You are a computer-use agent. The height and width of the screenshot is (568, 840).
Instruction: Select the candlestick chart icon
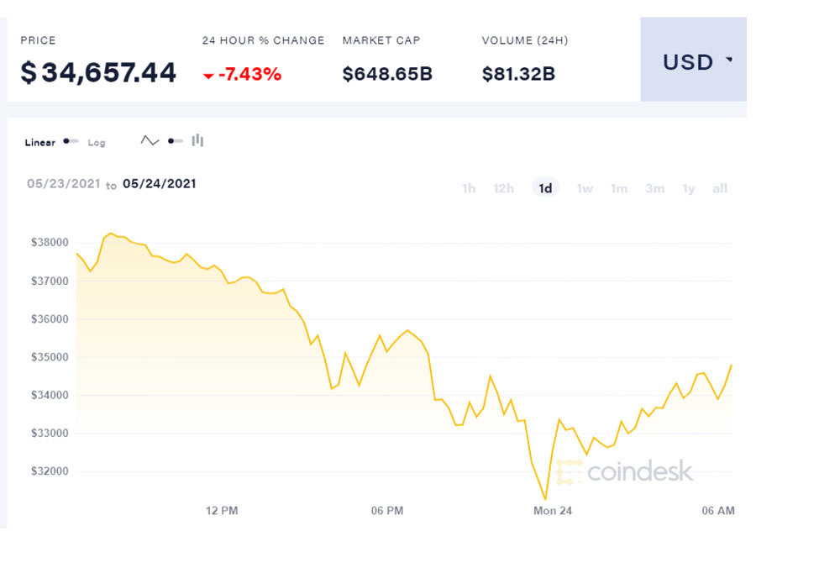coord(197,140)
